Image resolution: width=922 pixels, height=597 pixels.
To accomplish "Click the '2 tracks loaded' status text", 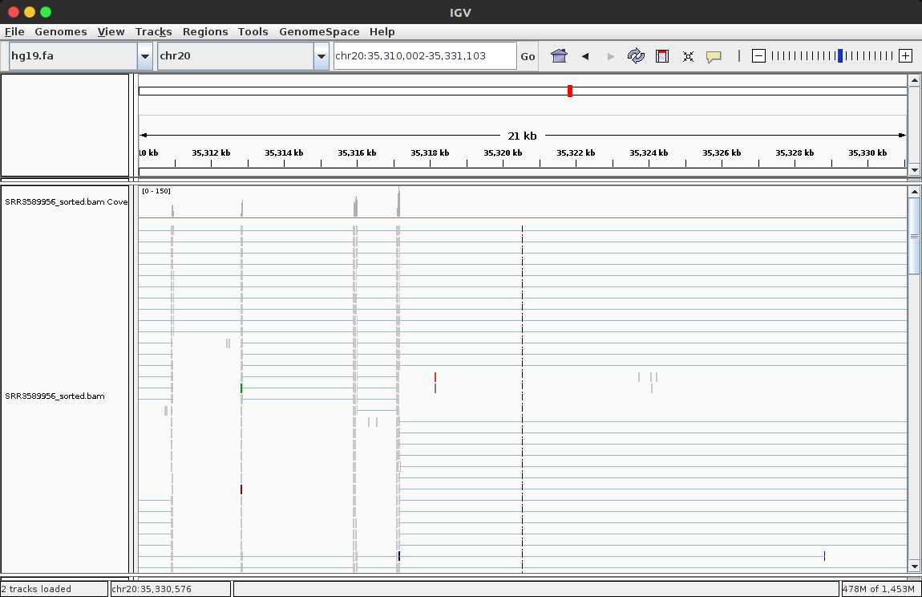I will [x=36, y=589].
